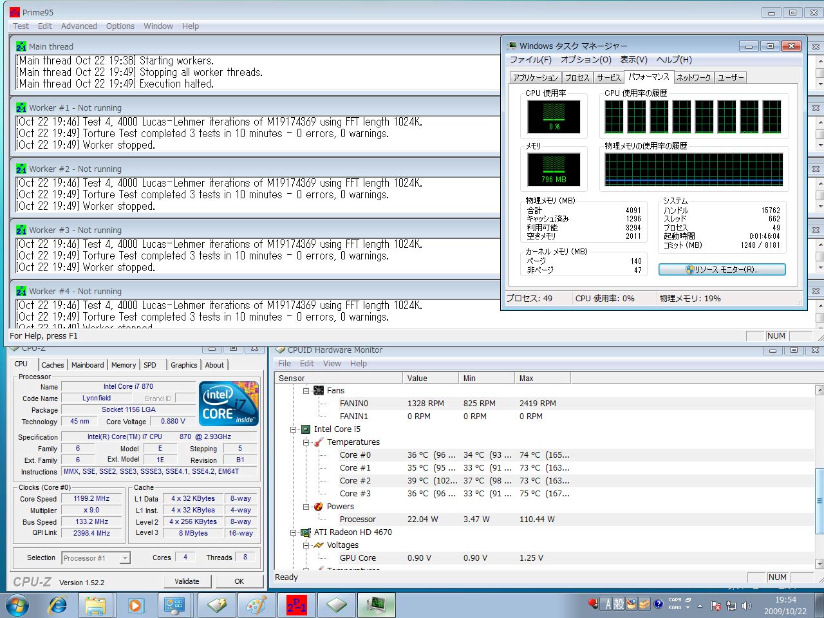
Task: Collapse the Fans tree node
Action: point(306,391)
